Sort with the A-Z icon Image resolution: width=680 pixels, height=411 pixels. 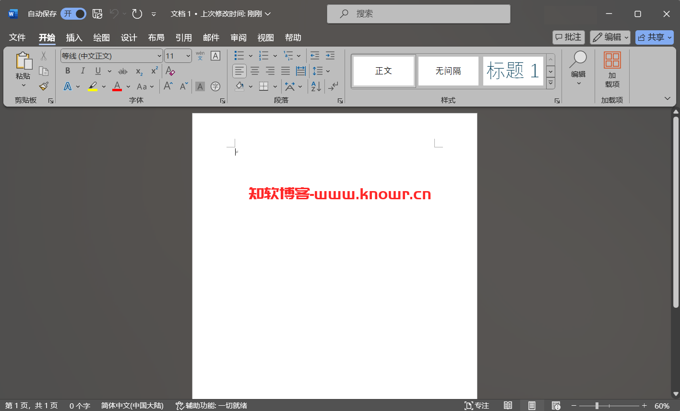(316, 86)
